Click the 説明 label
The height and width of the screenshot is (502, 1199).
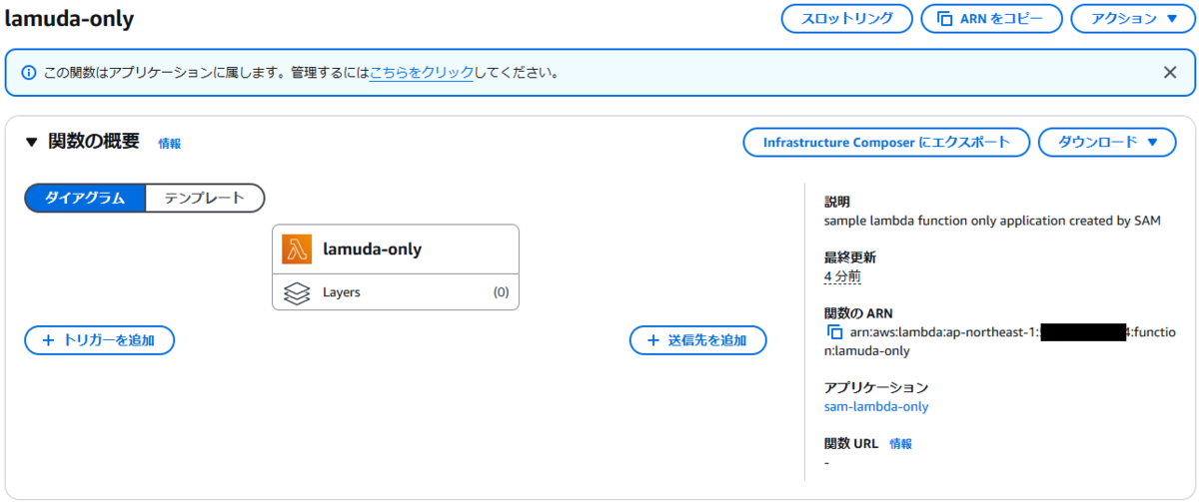[x=836, y=202]
